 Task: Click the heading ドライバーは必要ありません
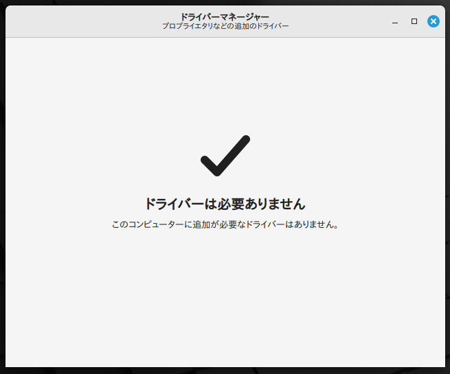click(x=225, y=204)
